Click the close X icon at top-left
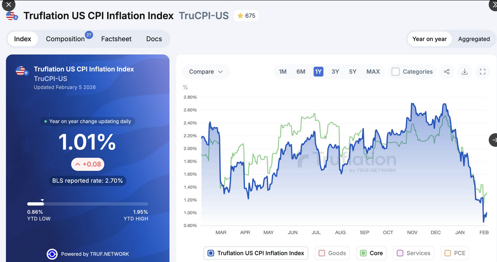Viewport: 497px width, 262px height. 8,5
